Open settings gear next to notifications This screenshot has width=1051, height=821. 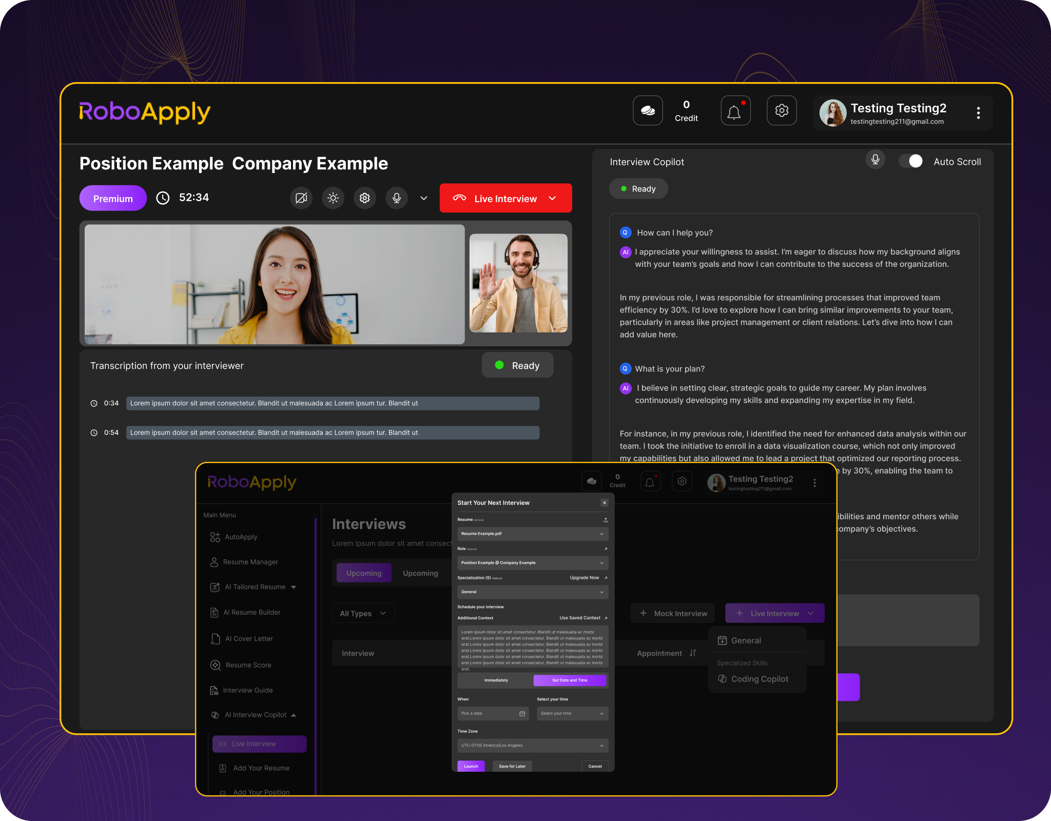tap(781, 110)
